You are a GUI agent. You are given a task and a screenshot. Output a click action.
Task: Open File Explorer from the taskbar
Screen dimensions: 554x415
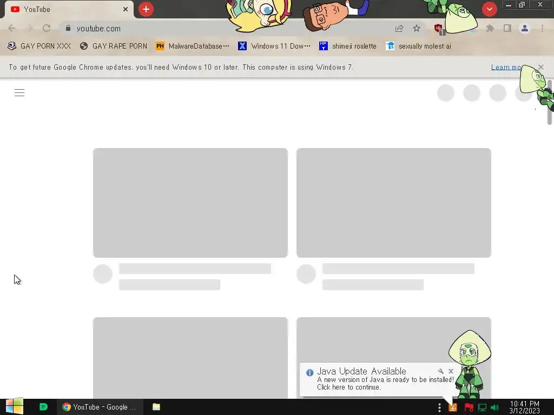point(156,407)
